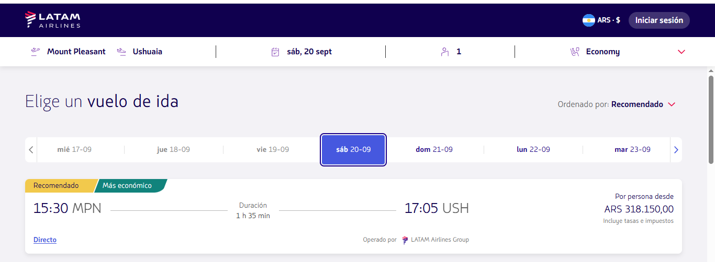The width and height of the screenshot is (715, 262).
Task: Open the ARS currency selector
Action: (602, 20)
